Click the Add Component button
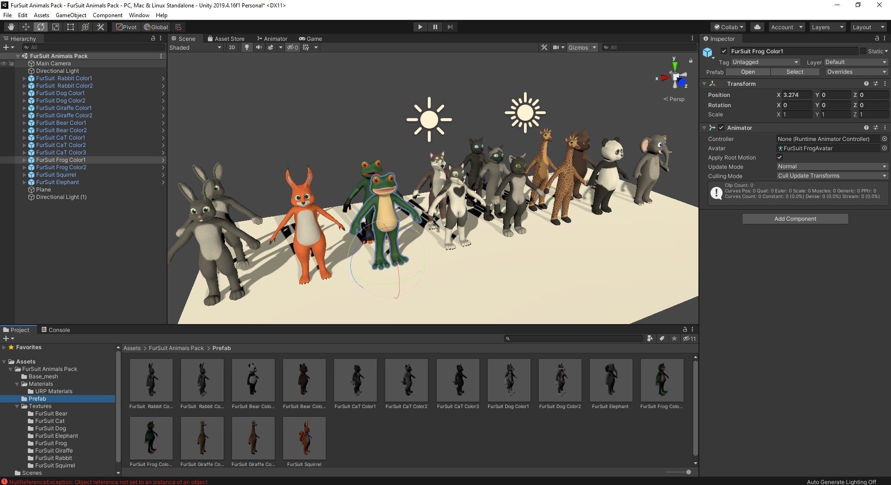This screenshot has width=891, height=485. (x=795, y=219)
